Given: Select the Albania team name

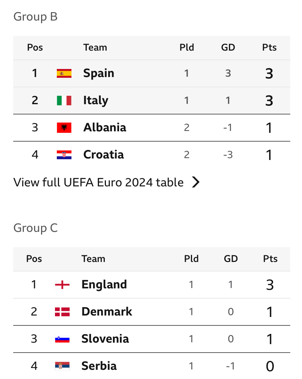Looking at the screenshot, I should click(x=104, y=127).
